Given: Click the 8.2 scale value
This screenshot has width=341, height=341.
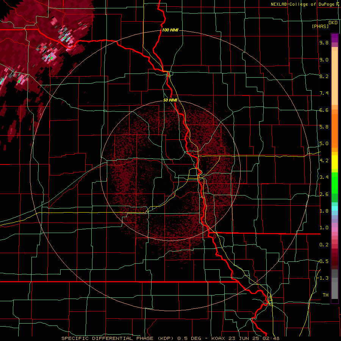Looking at the screenshot, I should pos(324,76).
